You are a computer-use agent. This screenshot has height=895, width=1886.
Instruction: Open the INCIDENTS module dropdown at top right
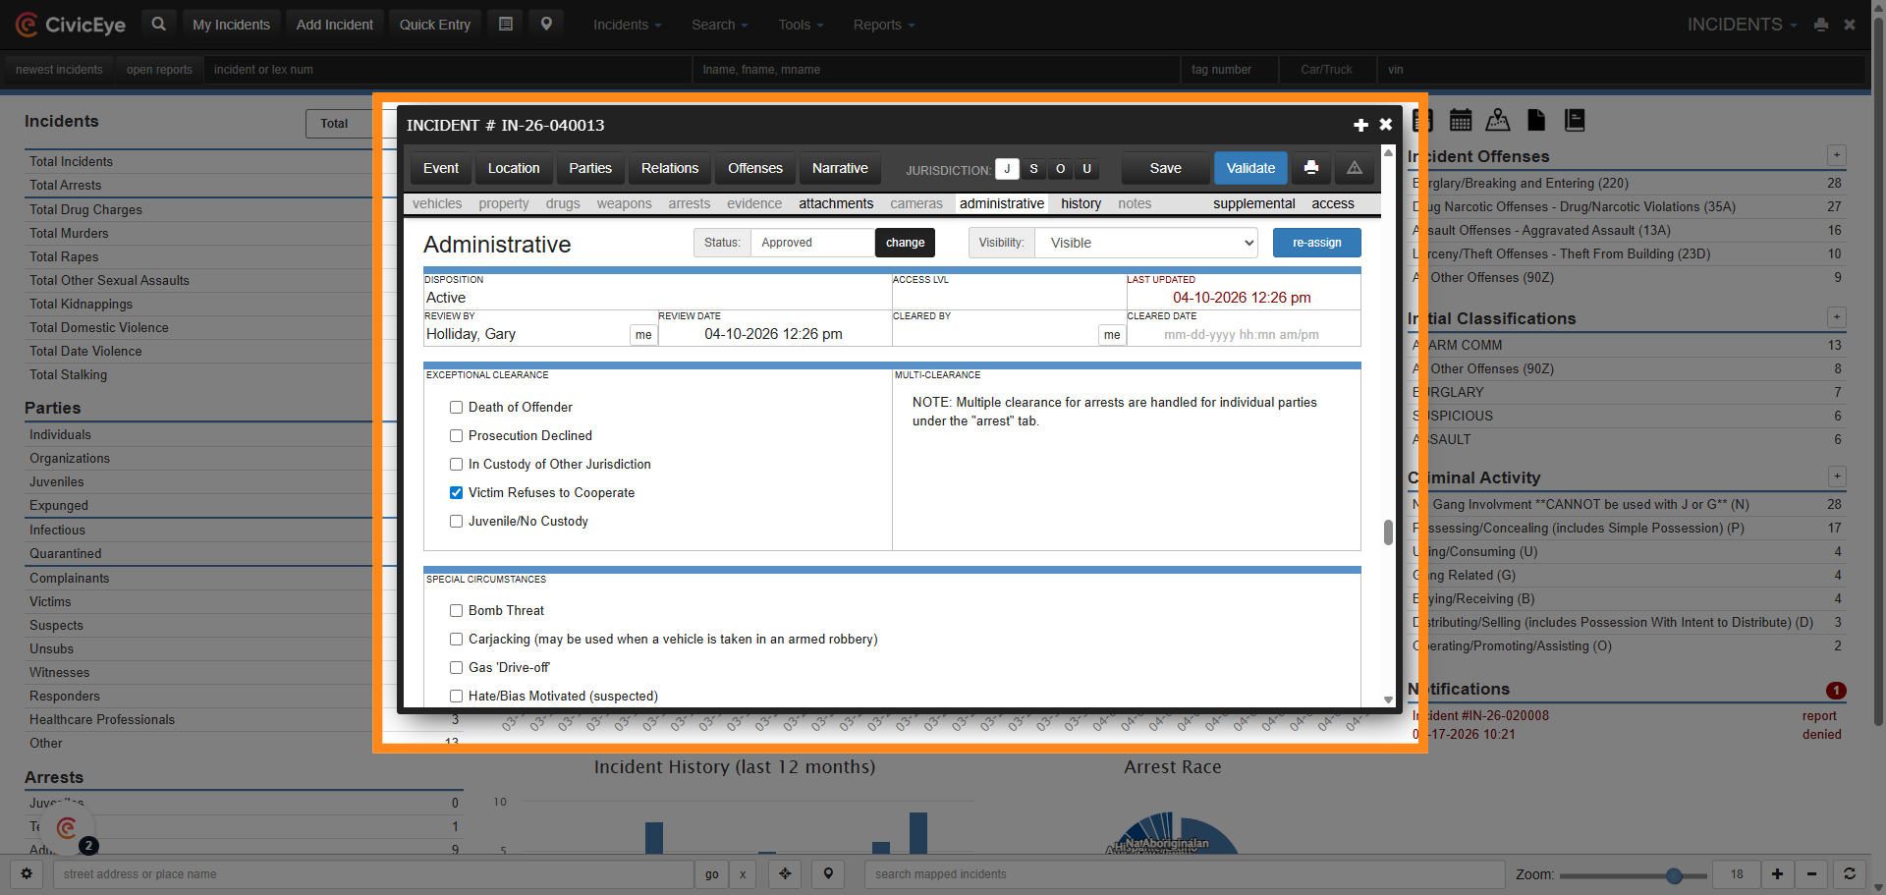point(1742,25)
